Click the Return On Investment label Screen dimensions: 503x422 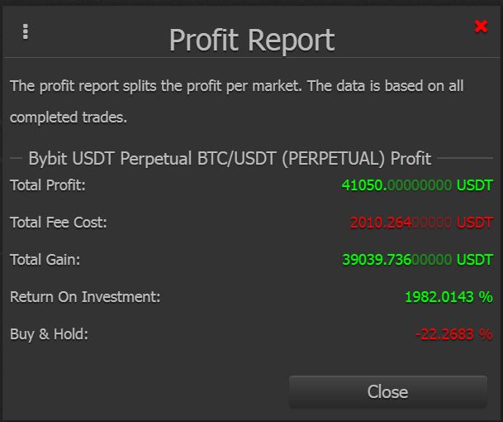click(85, 297)
